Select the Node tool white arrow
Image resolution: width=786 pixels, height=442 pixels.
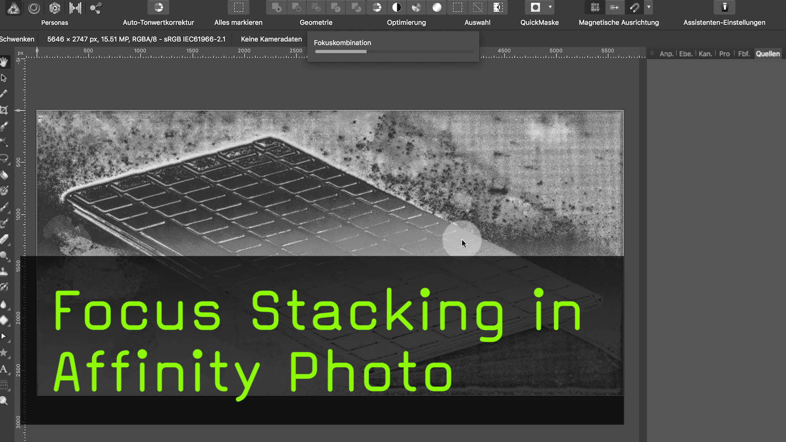pyautogui.click(x=4, y=336)
